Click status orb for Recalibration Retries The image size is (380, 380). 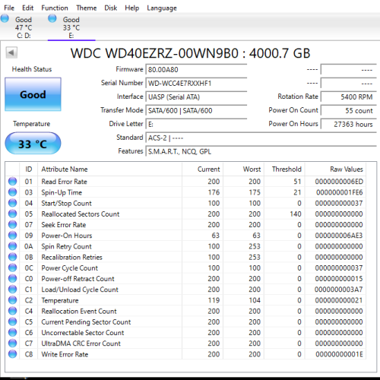pyautogui.click(x=12, y=257)
